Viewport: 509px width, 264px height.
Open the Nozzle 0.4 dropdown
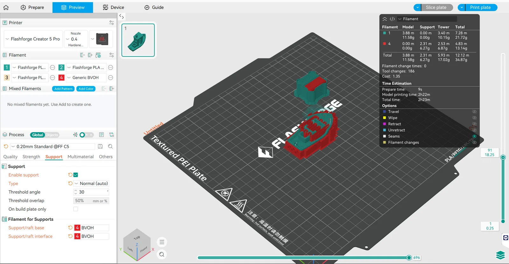pyautogui.click(x=76, y=39)
